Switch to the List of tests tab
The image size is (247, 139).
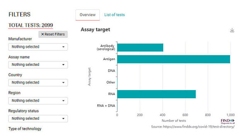pyautogui.click(x=115, y=15)
